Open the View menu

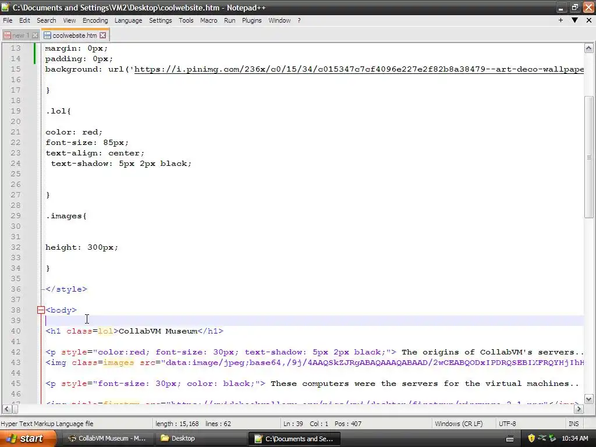pyautogui.click(x=70, y=20)
